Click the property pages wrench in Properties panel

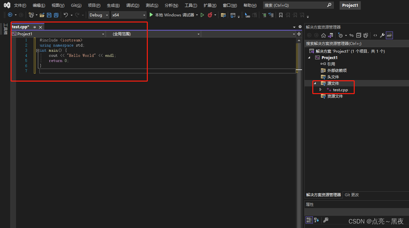(326, 220)
